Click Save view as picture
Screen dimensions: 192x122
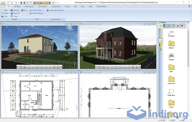pyautogui.click(x=55, y=10)
